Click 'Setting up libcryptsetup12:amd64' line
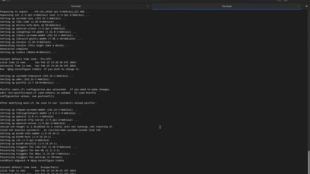Image resolution: width=310 pixels, height=174 pixels. (x=41, y=113)
